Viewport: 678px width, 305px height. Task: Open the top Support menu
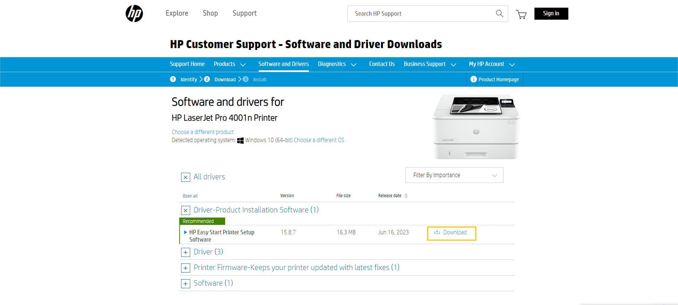coord(244,13)
